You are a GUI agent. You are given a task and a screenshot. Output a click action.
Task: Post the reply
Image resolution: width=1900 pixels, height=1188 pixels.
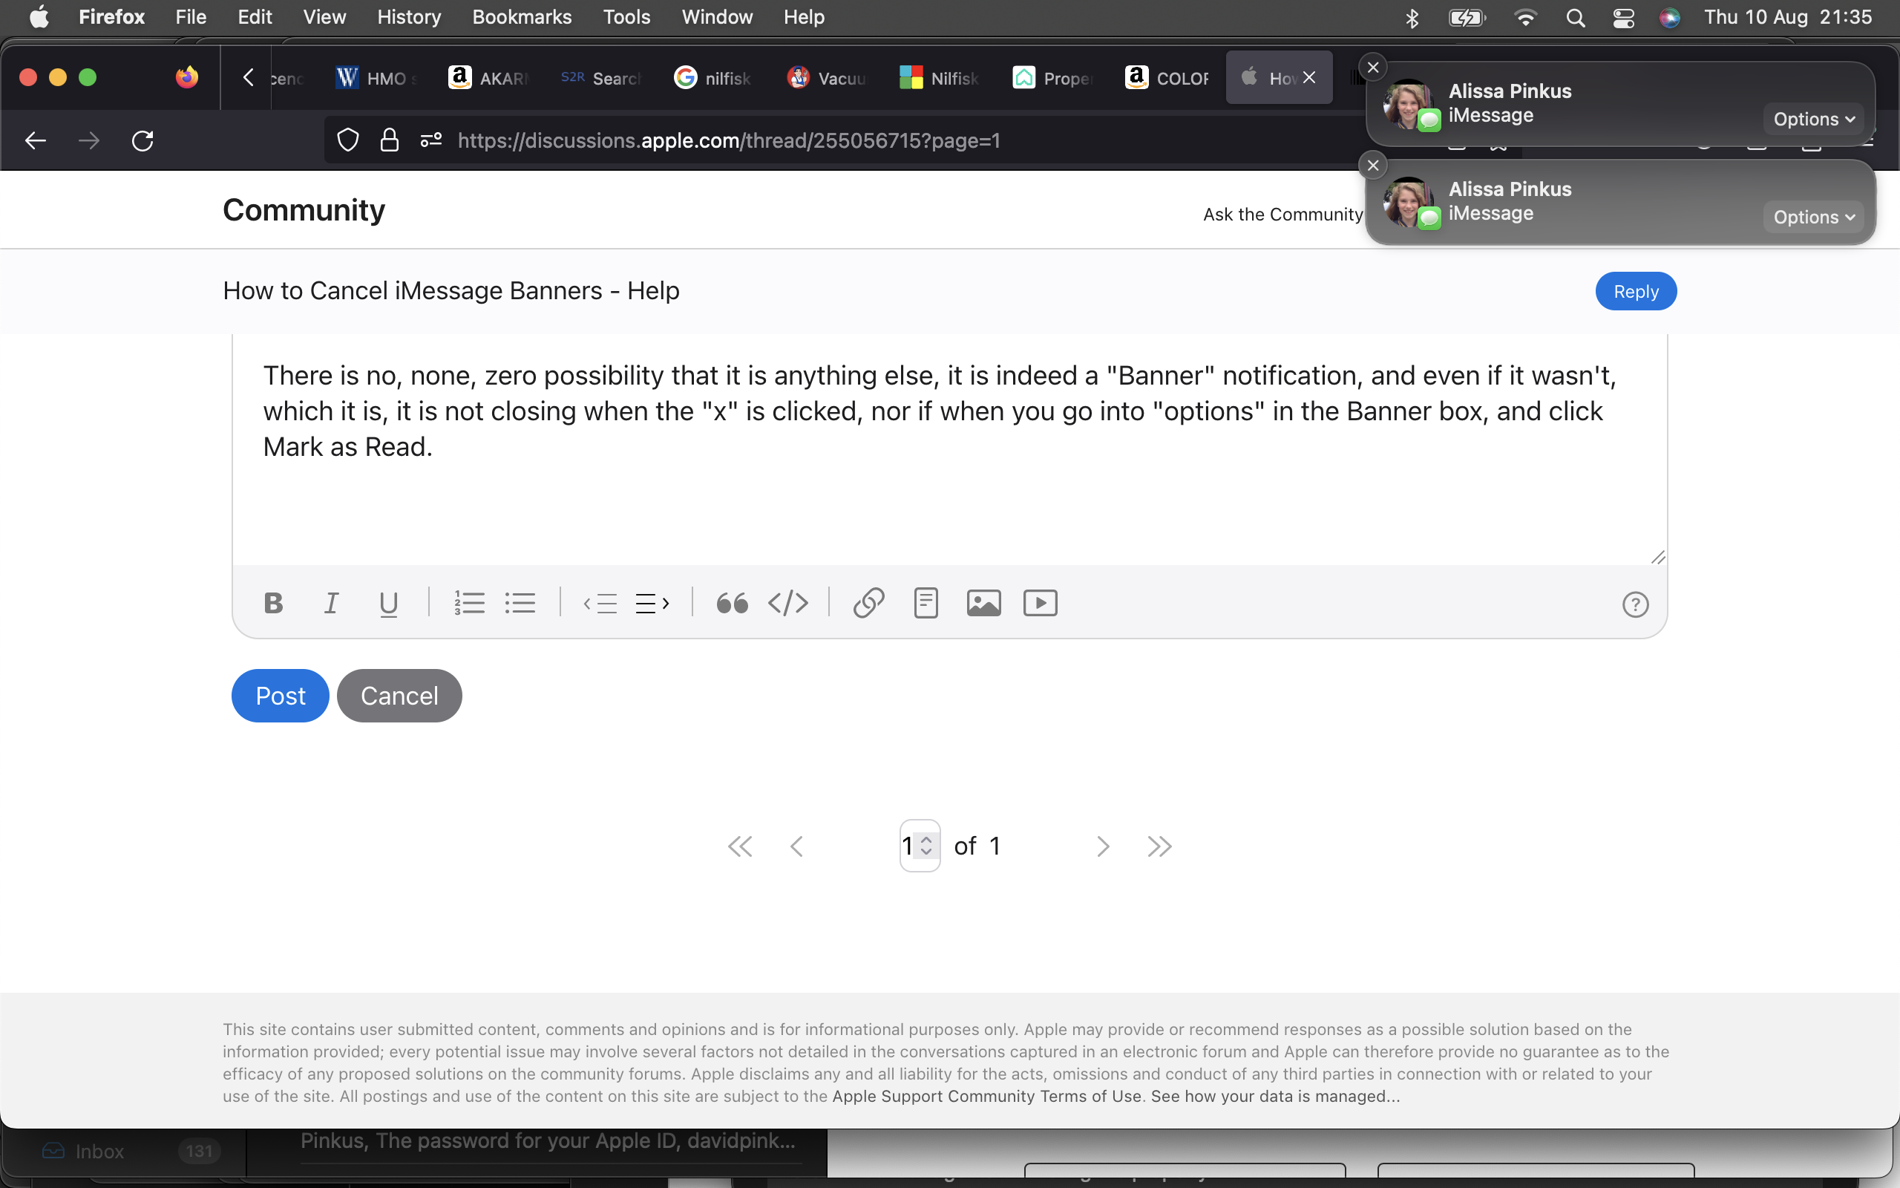point(281,696)
